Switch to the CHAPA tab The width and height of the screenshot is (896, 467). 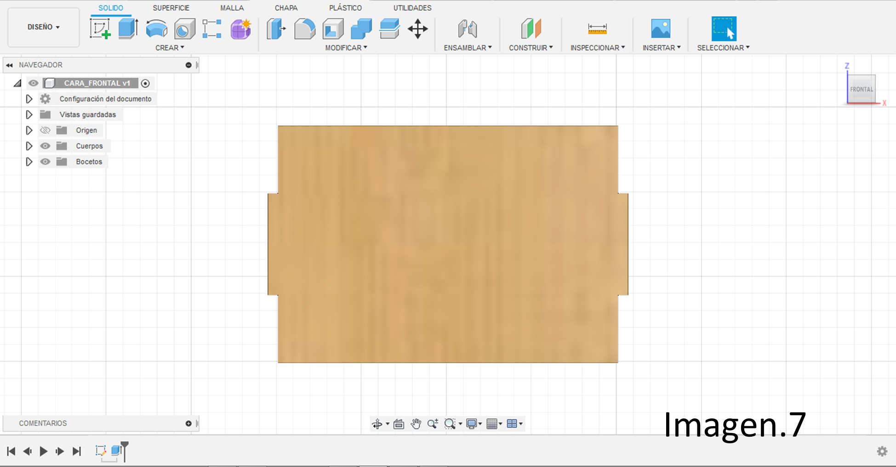(286, 7)
